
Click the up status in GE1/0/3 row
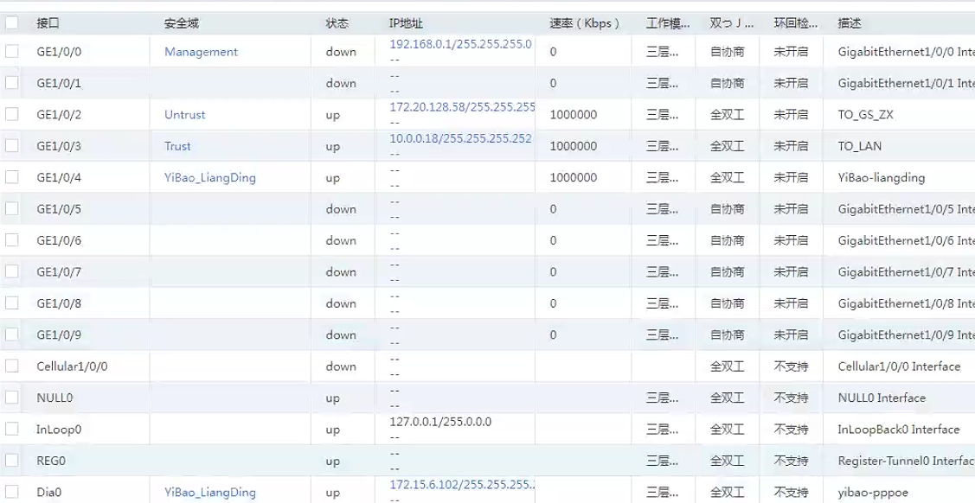pos(333,147)
